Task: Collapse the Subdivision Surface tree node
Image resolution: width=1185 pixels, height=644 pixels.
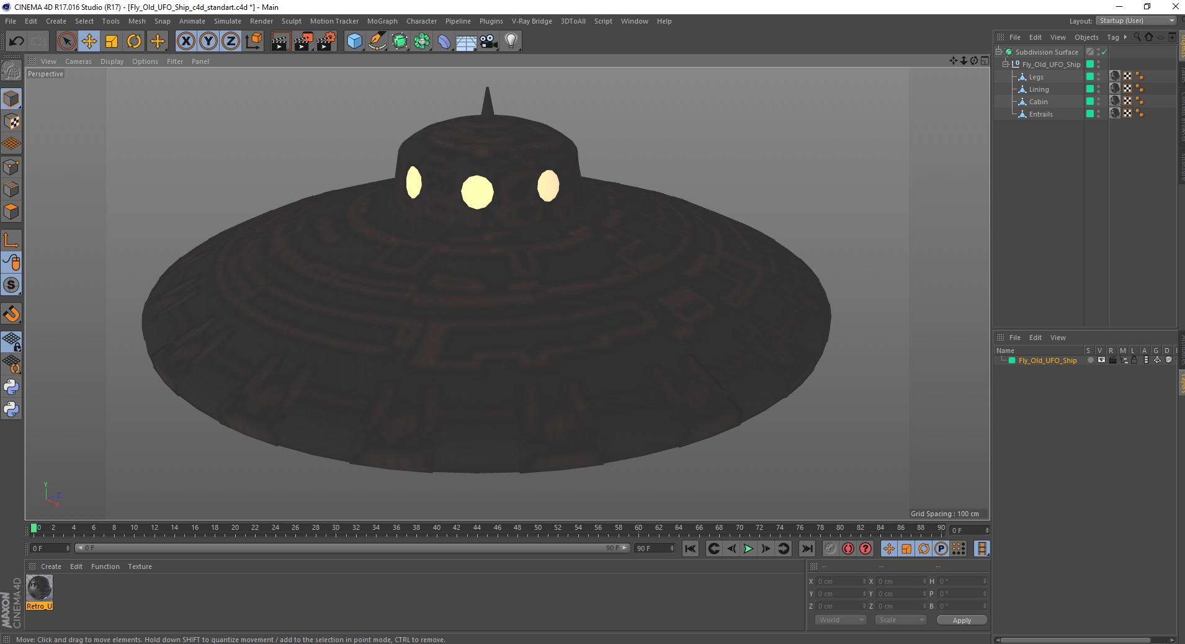Action: pos(999,52)
